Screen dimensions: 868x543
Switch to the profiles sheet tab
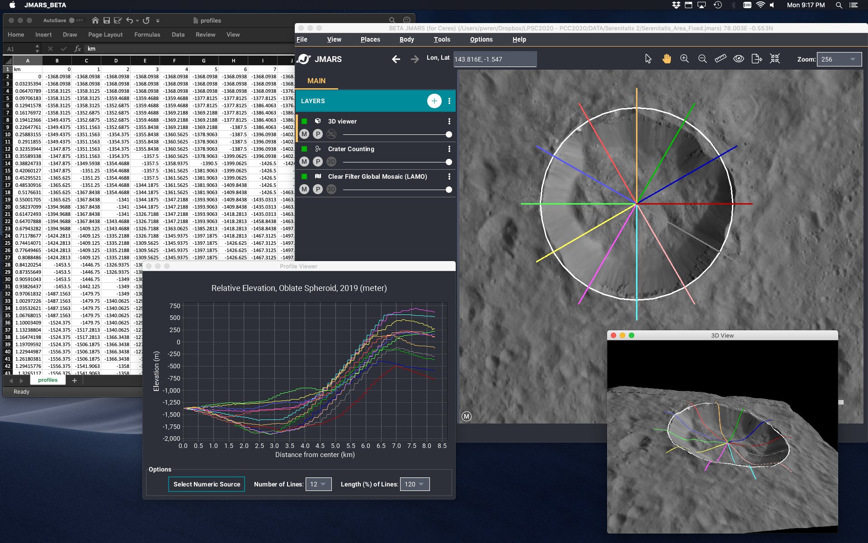click(47, 380)
